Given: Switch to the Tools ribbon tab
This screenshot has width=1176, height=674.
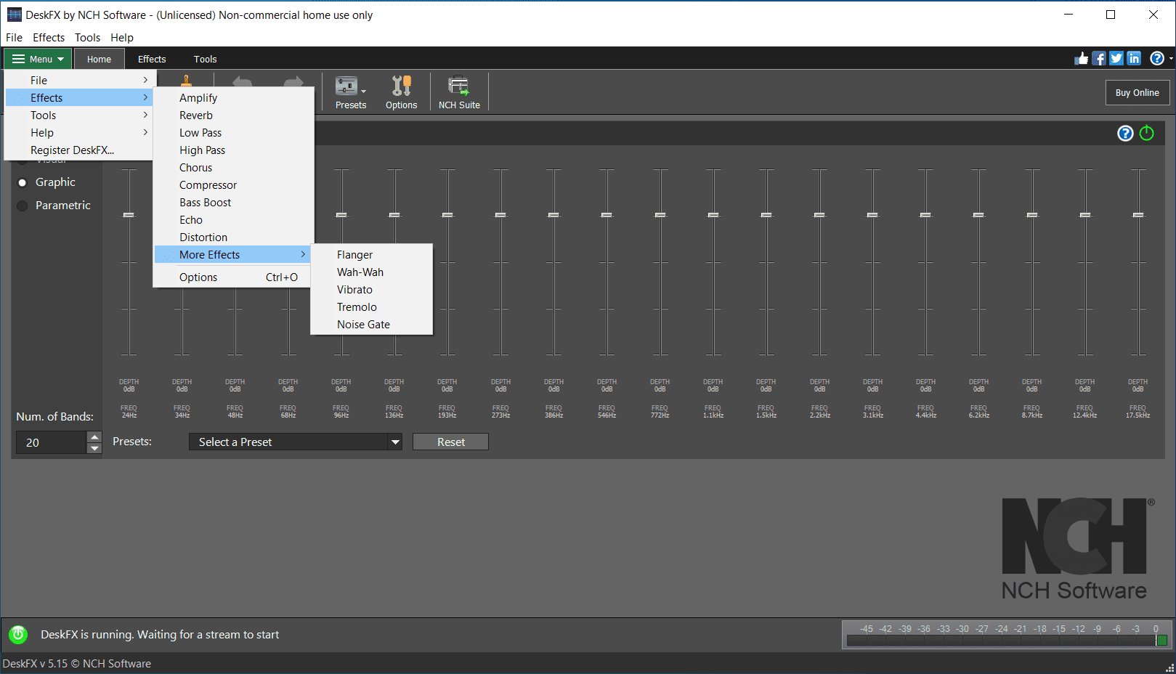Looking at the screenshot, I should [x=206, y=60].
